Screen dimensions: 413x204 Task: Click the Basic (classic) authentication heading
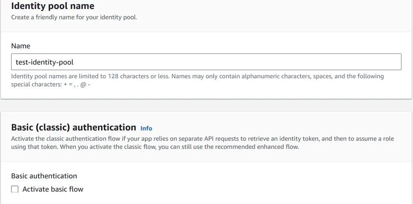pyautogui.click(x=74, y=127)
